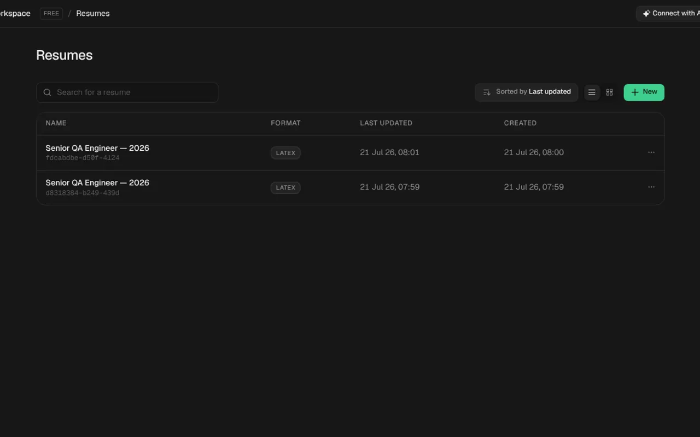Switch to grid view icon
This screenshot has width=700, height=437.
pos(609,92)
